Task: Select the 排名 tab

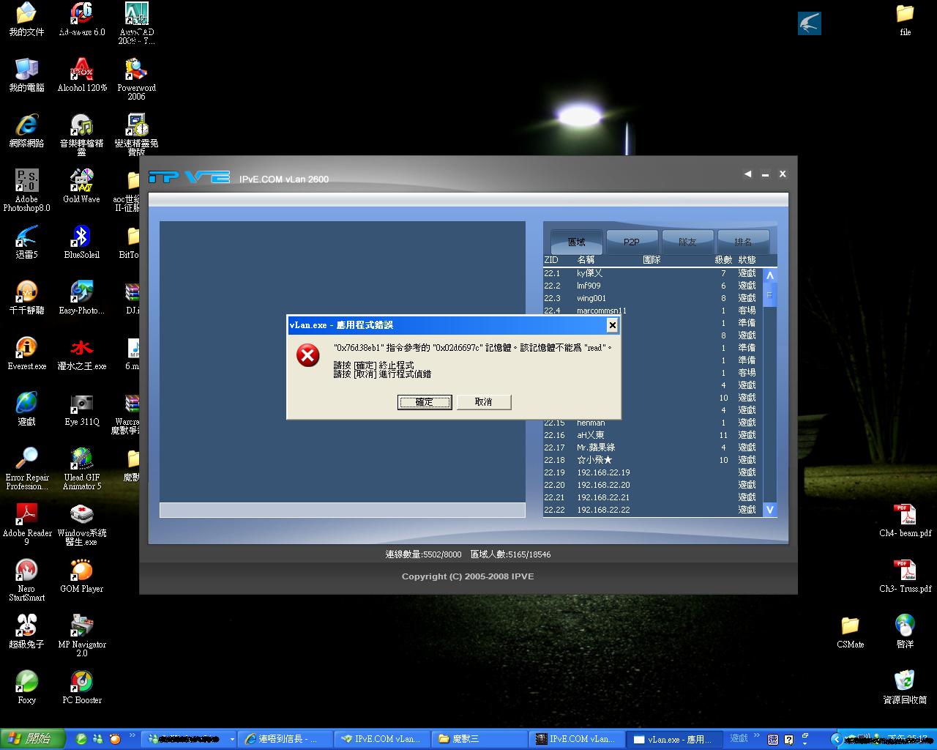Action: tap(743, 242)
